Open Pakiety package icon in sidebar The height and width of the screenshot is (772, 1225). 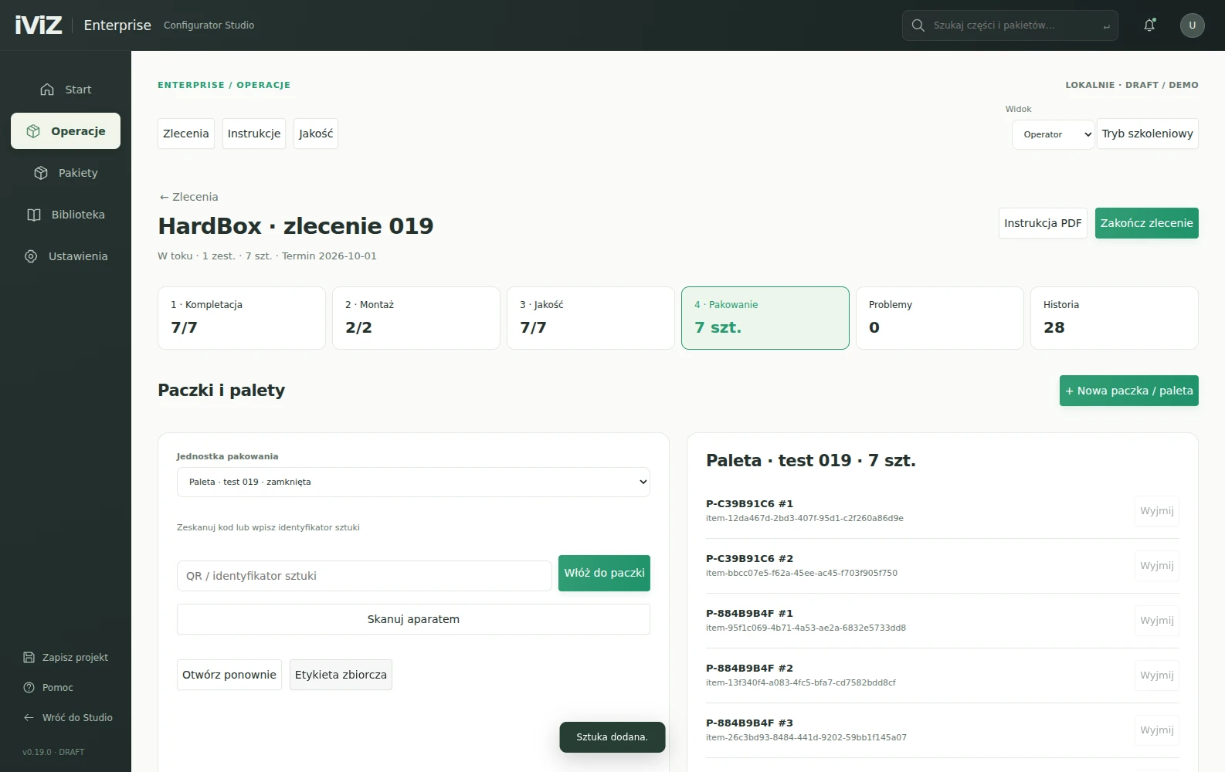(41, 173)
